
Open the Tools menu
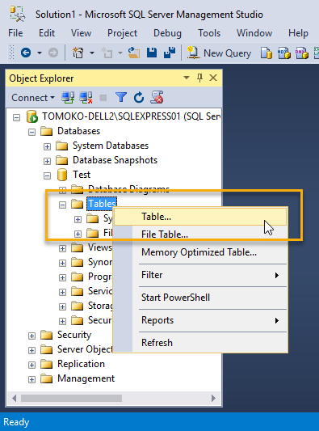click(209, 33)
